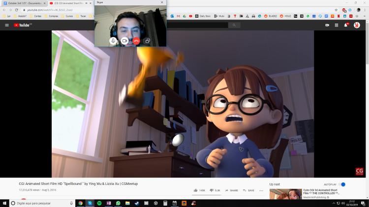Open the 'Daily Stoic' bookmark
This screenshot has height=207, width=369.
pos(203,16)
